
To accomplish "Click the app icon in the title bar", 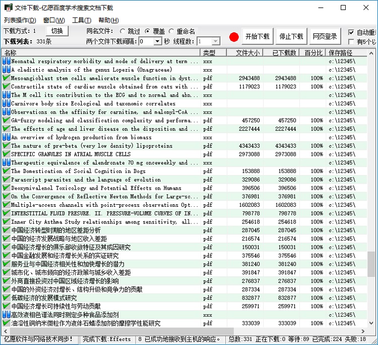I will pyautogui.click(x=8, y=8).
